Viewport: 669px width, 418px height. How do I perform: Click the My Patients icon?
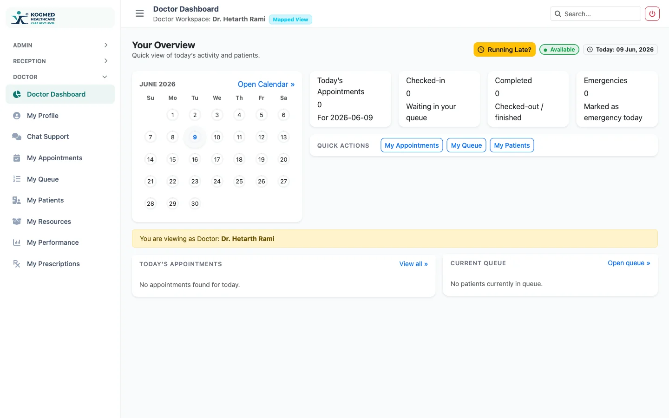pyautogui.click(x=17, y=200)
